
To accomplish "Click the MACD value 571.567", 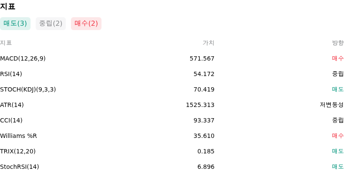I will (x=202, y=58).
